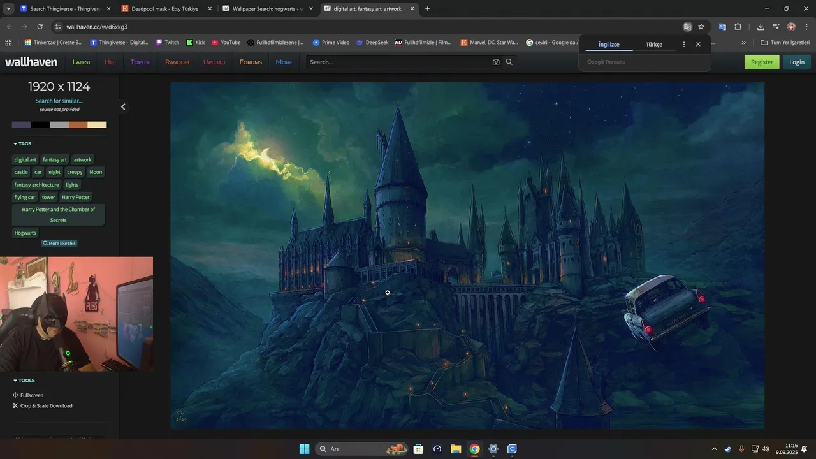Click the magnifier search submit icon
816x459 pixels.
tap(509, 62)
